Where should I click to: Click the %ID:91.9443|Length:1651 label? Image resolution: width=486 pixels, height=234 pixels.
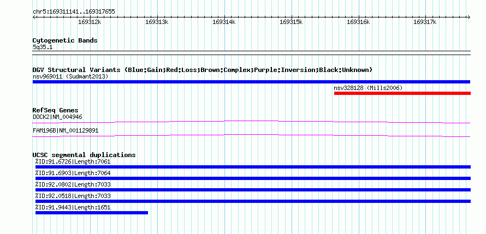(x=73, y=207)
